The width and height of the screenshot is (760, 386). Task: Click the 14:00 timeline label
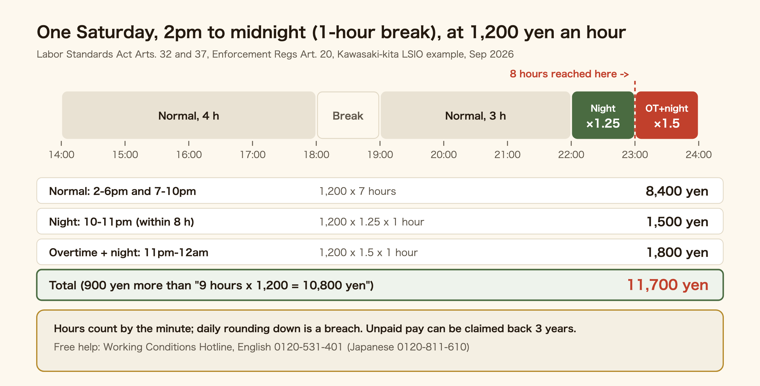[62, 154]
